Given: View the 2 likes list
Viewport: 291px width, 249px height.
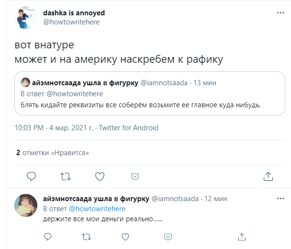Looking at the screenshot, I should coord(53,153).
